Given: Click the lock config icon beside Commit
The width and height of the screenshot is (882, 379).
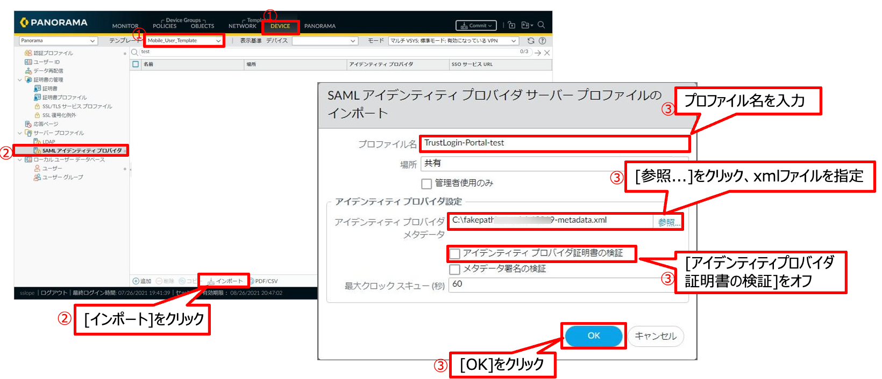Looking at the screenshot, I should [x=511, y=25].
